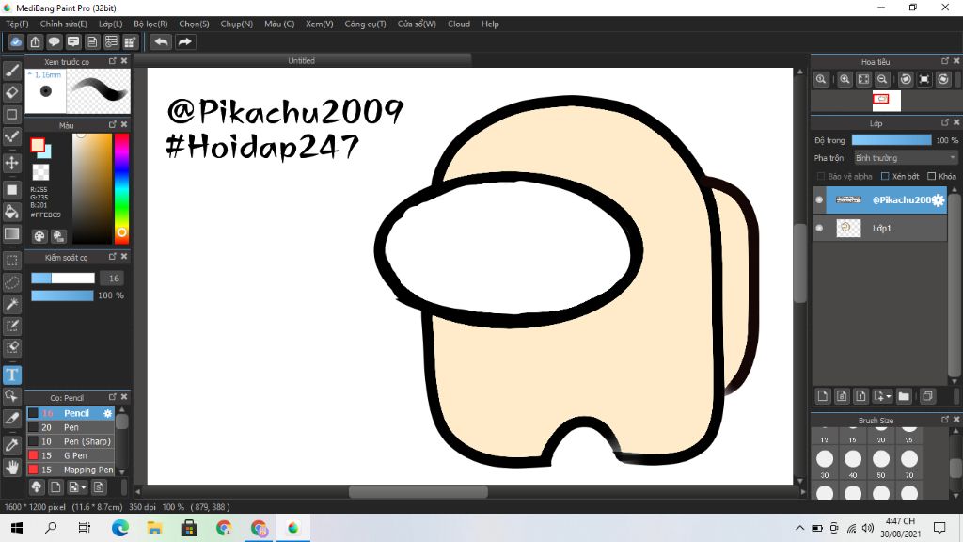Click the foreground color swatch
The height and width of the screenshot is (542, 963).
click(38, 145)
